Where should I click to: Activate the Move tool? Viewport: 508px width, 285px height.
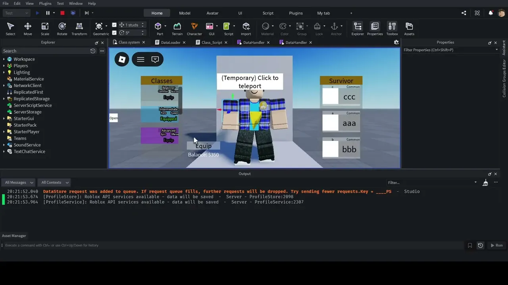click(28, 29)
